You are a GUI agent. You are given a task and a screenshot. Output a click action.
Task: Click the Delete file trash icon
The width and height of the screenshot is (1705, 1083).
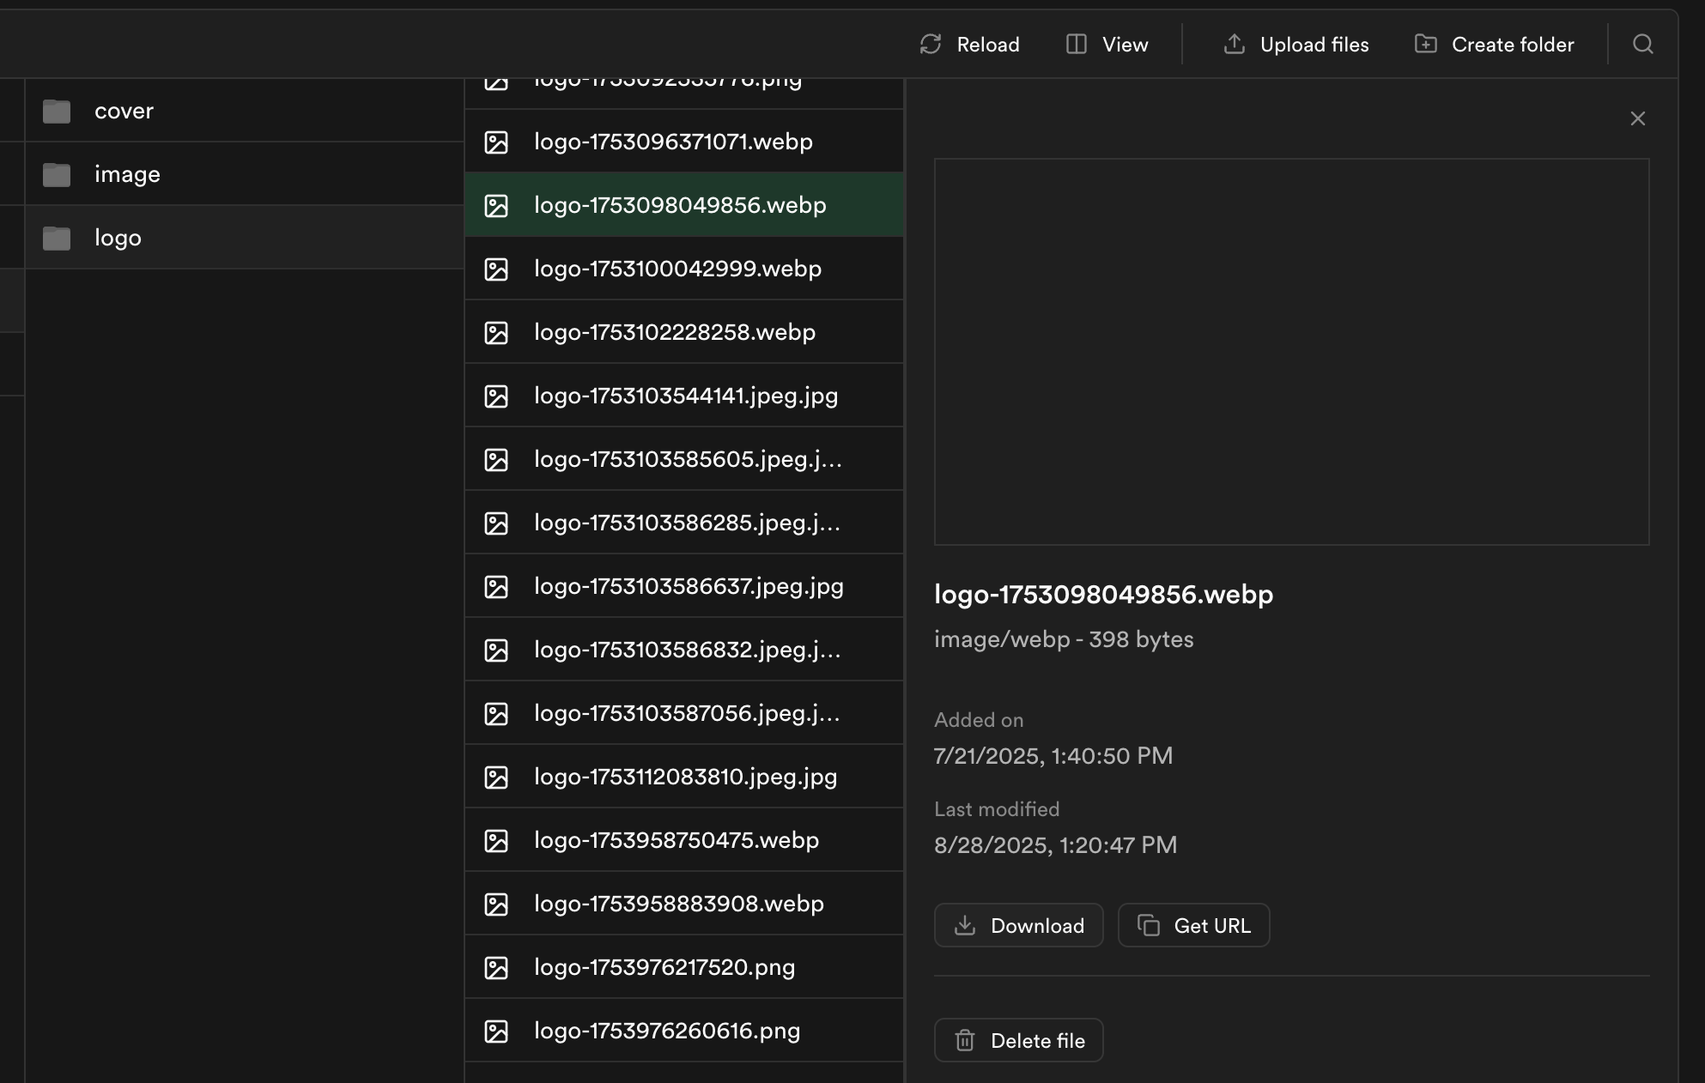[965, 1040]
